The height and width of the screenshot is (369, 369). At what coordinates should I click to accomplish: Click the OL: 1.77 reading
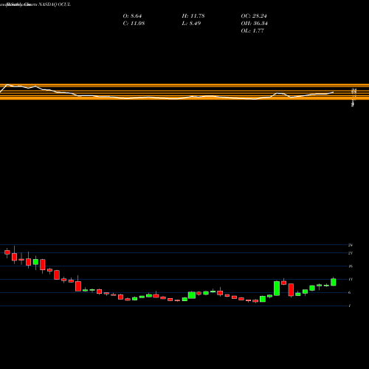coord(252,31)
